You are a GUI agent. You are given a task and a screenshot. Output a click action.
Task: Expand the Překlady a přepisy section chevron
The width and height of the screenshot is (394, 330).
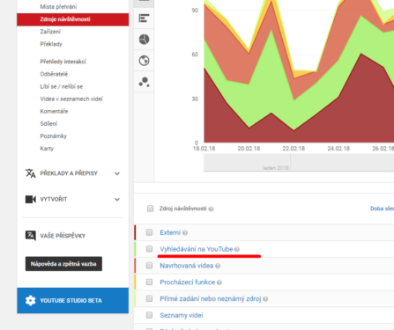pyautogui.click(x=117, y=173)
